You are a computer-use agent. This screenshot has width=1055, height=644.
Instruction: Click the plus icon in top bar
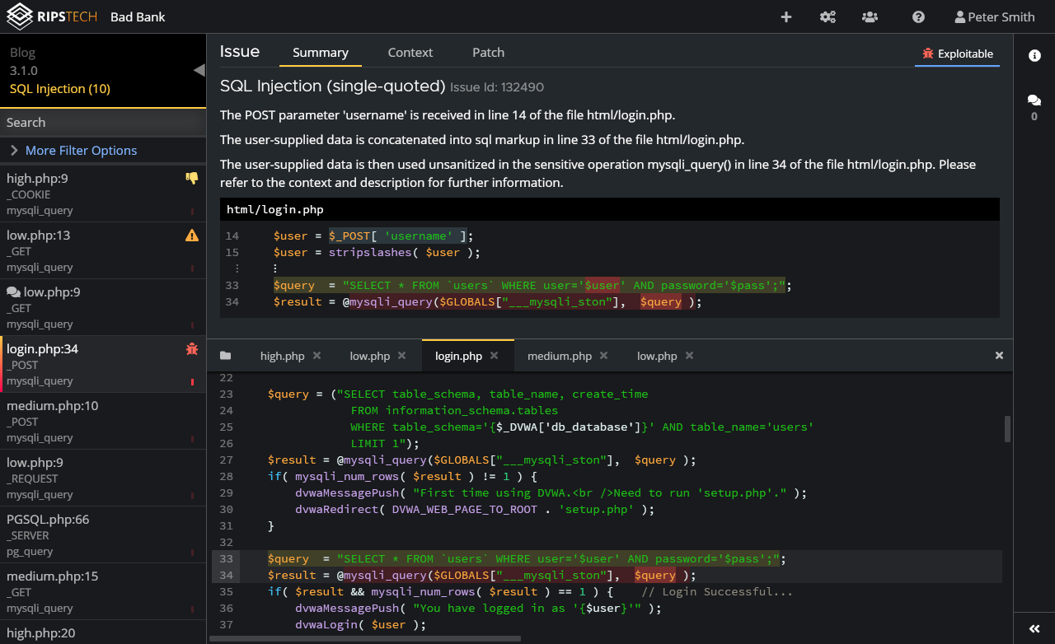(785, 17)
